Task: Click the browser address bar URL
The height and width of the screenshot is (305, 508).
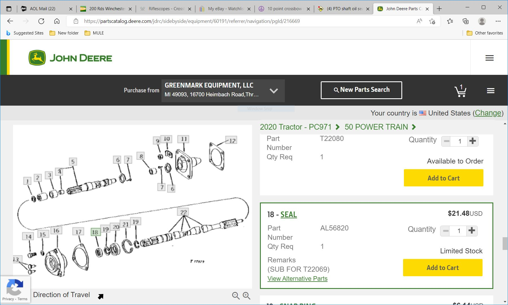Action: (x=192, y=21)
